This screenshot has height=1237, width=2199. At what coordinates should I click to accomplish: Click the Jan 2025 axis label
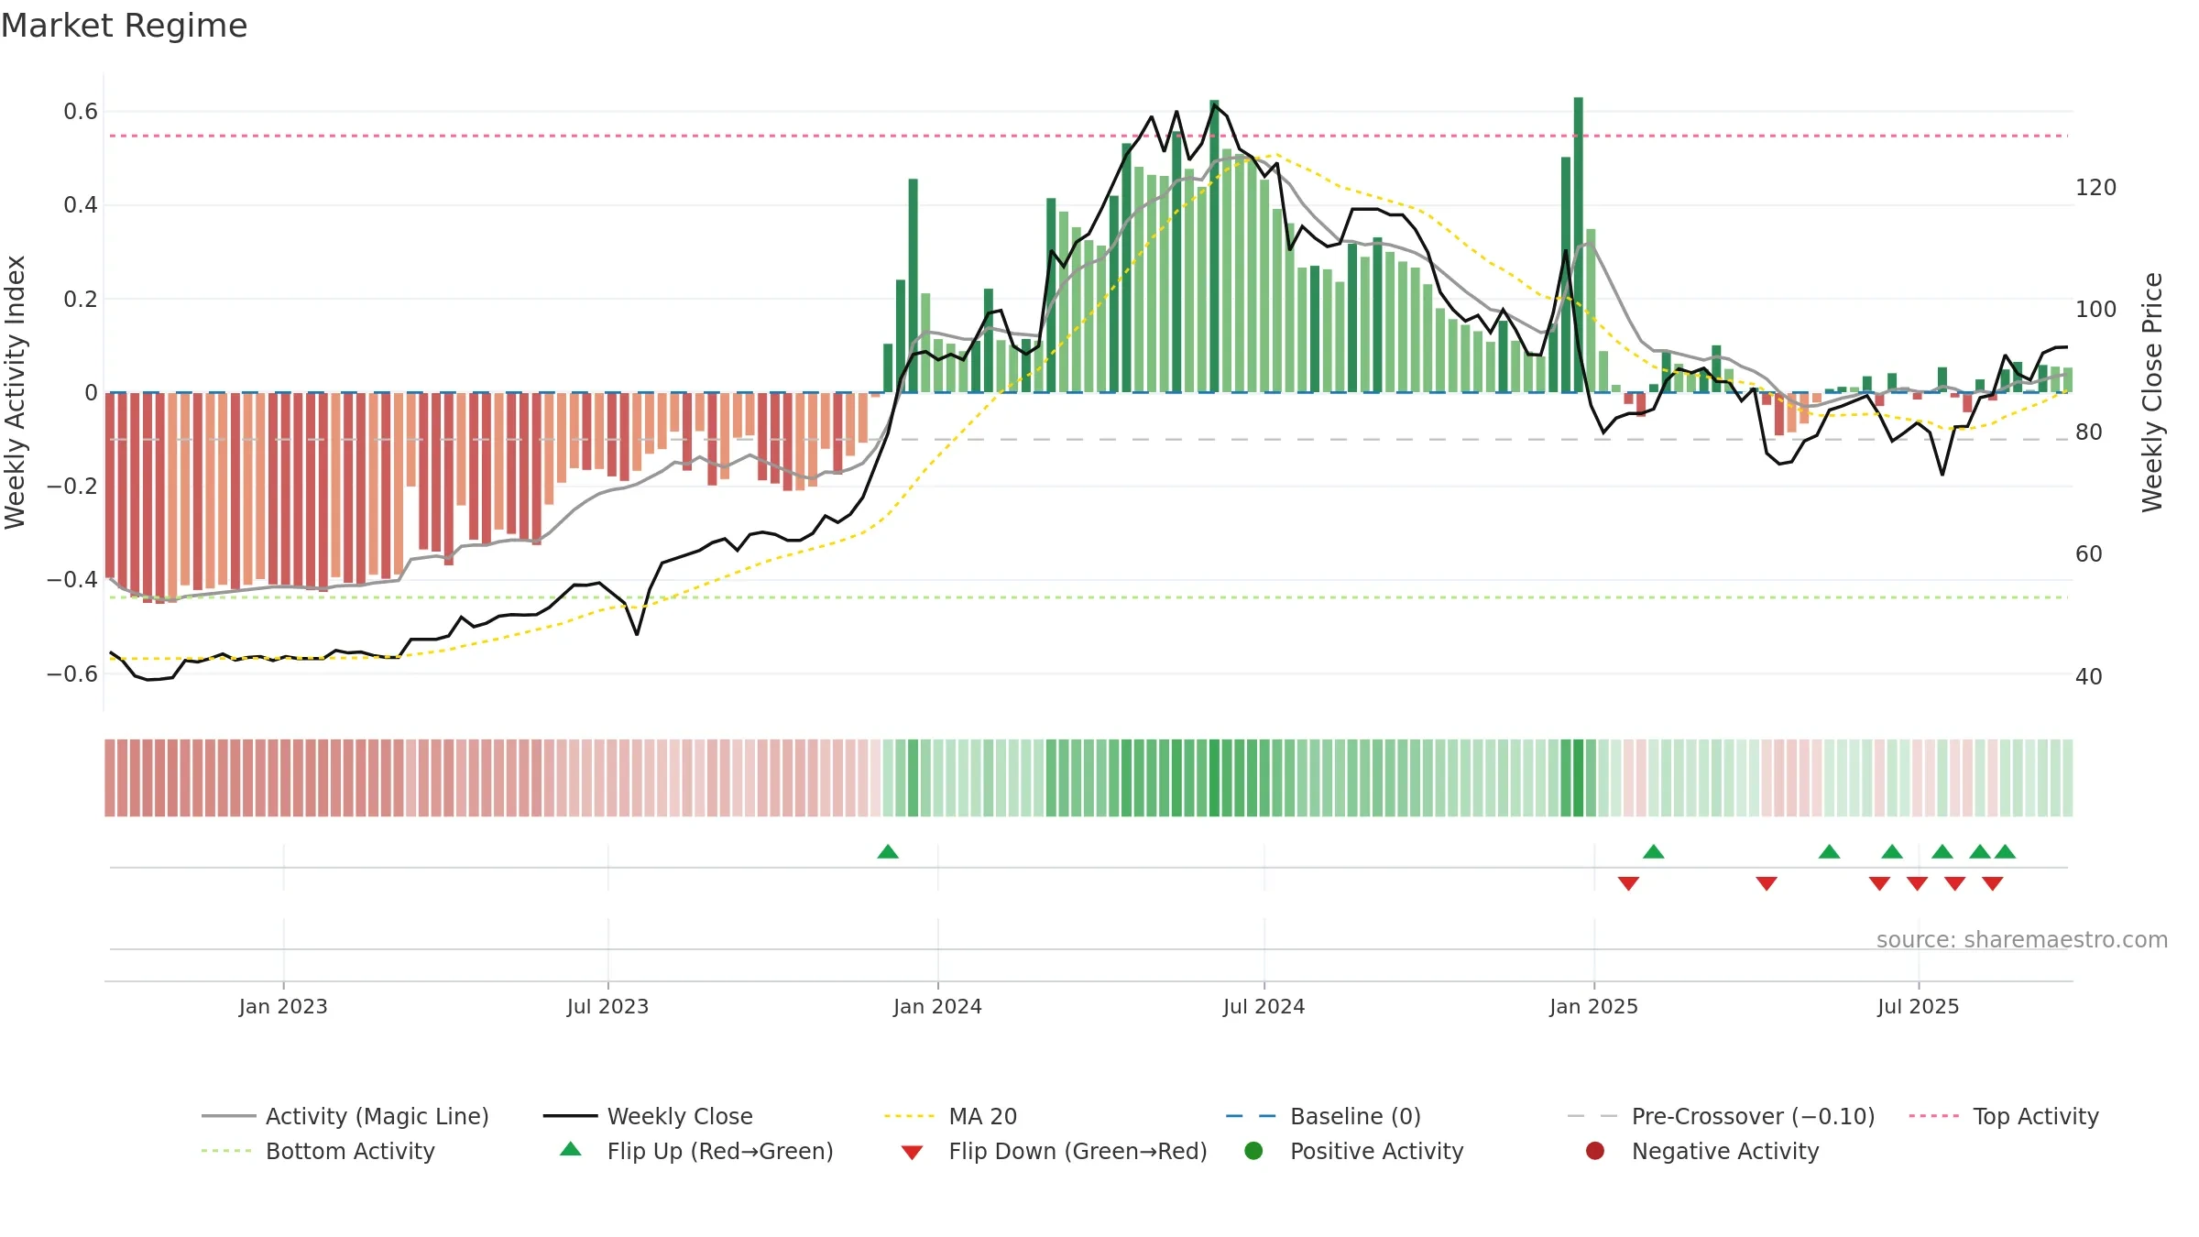pos(1593,1007)
